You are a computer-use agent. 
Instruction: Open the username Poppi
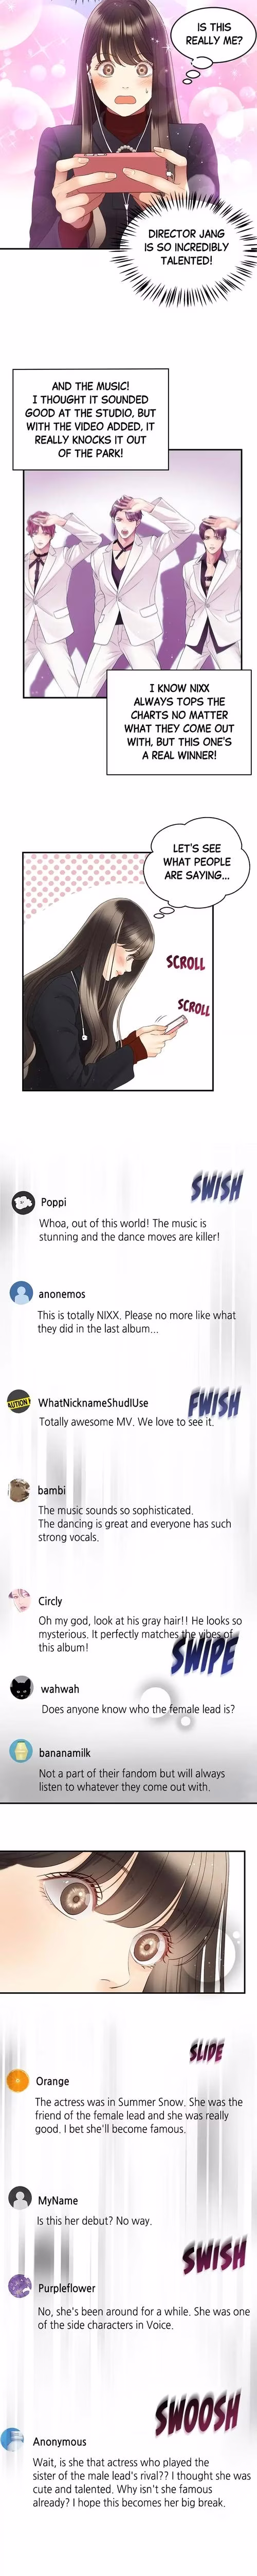[x=54, y=1202]
